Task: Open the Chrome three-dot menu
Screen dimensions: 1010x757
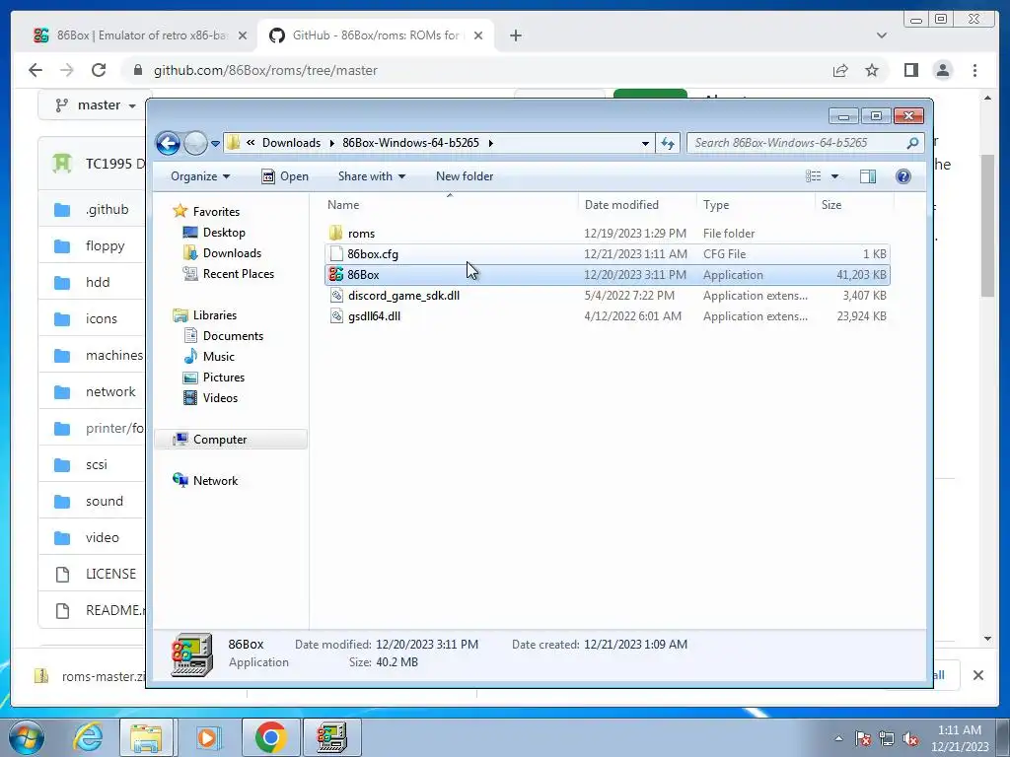Action: [x=974, y=70]
